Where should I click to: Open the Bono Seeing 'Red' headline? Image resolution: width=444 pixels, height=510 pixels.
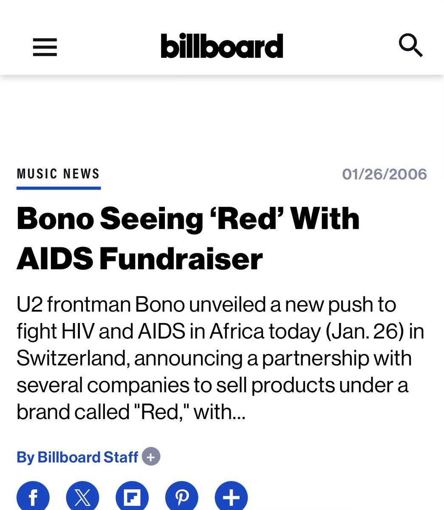(x=188, y=219)
